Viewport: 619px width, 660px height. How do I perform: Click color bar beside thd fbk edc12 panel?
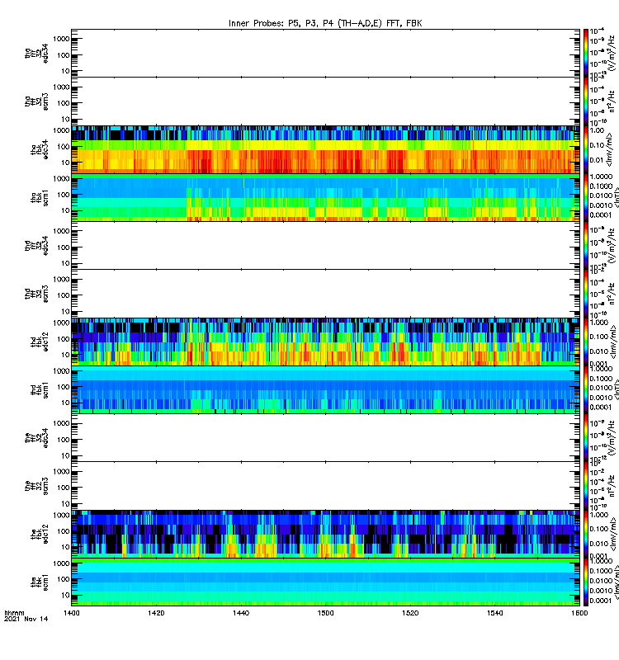pos(586,342)
